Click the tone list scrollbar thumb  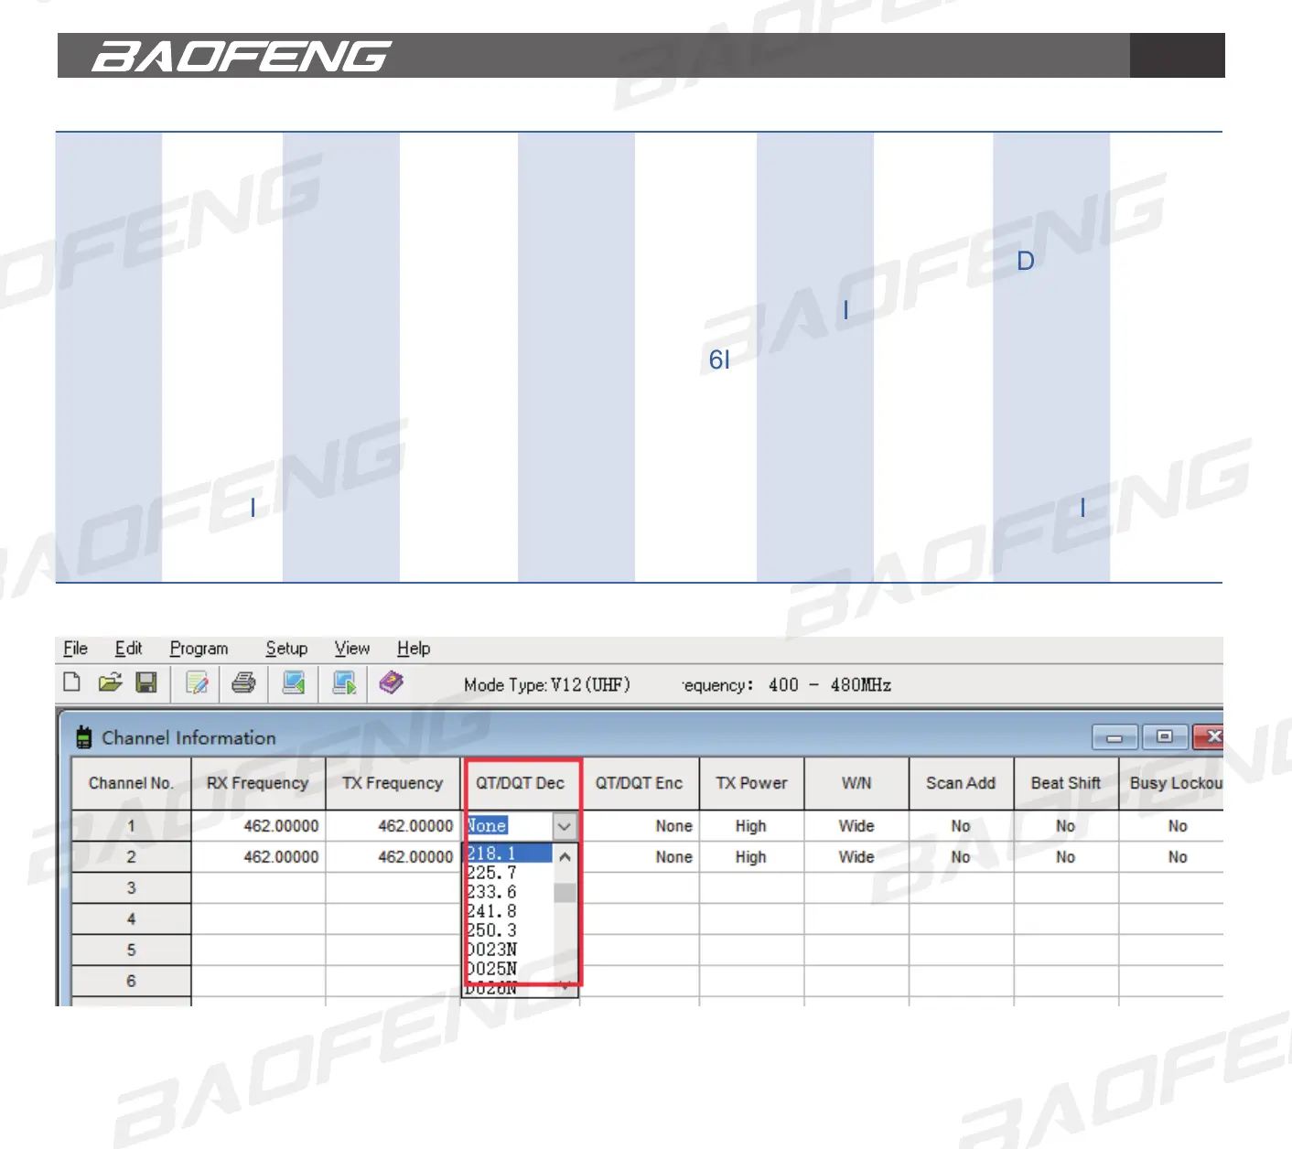pos(565,893)
